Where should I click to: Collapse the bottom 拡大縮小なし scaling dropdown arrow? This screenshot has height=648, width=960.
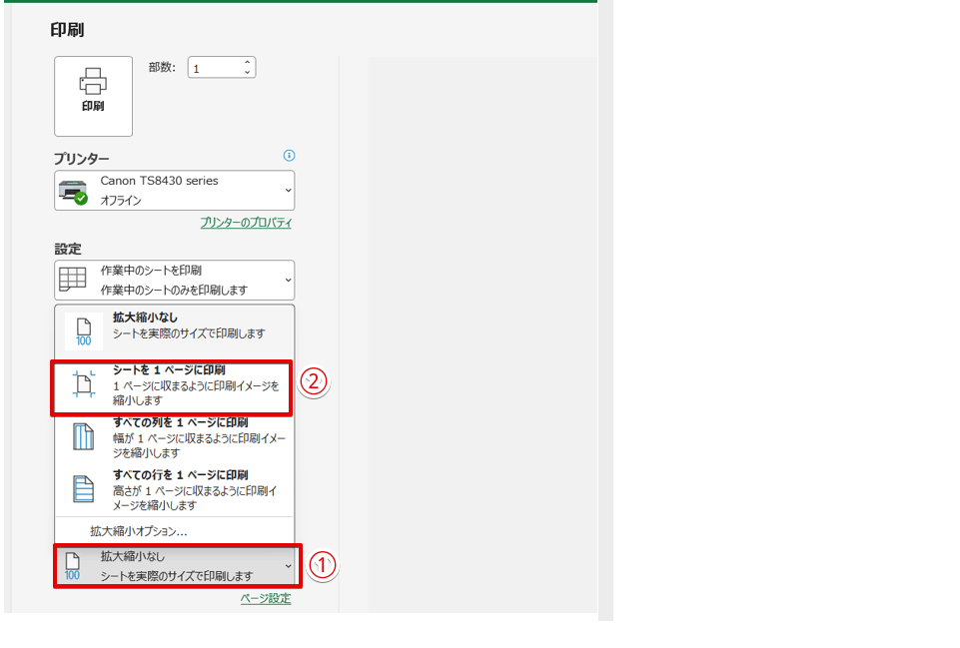(289, 566)
